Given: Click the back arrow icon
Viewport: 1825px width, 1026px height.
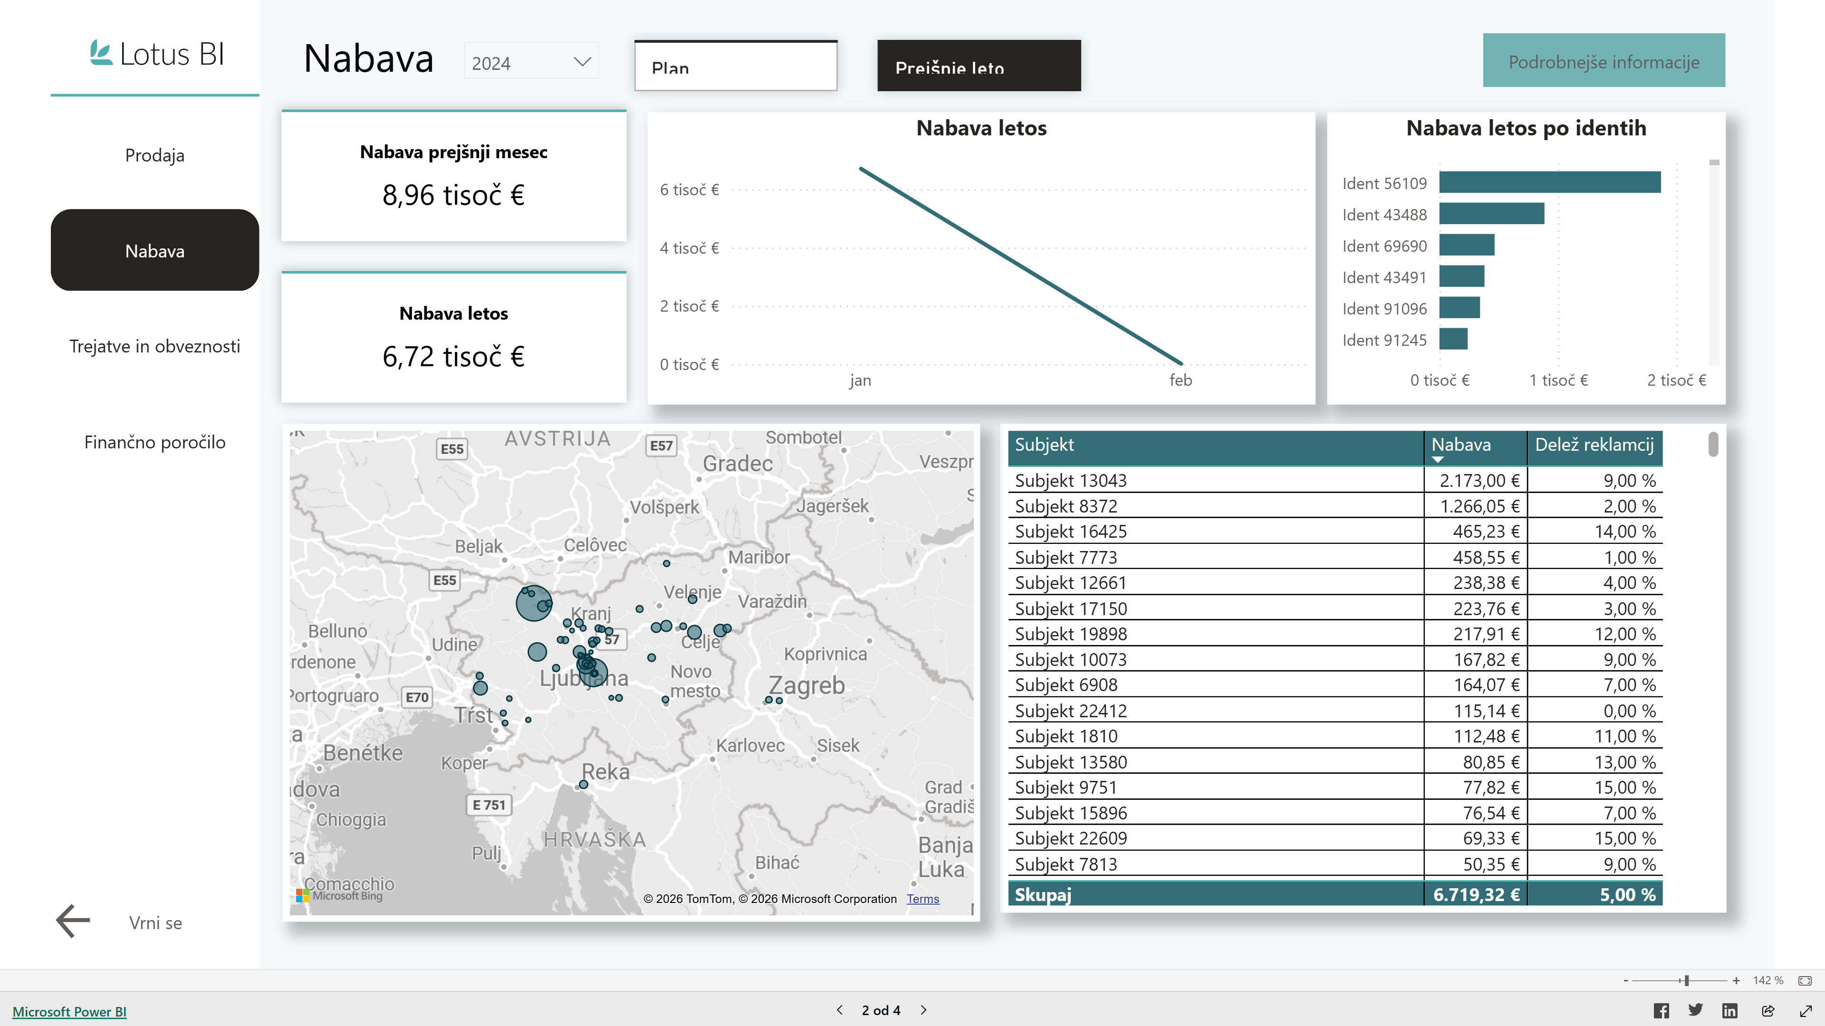Looking at the screenshot, I should click(73, 921).
